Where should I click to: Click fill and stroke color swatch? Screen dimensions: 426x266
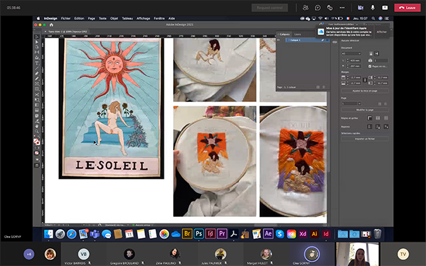pos(37,142)
